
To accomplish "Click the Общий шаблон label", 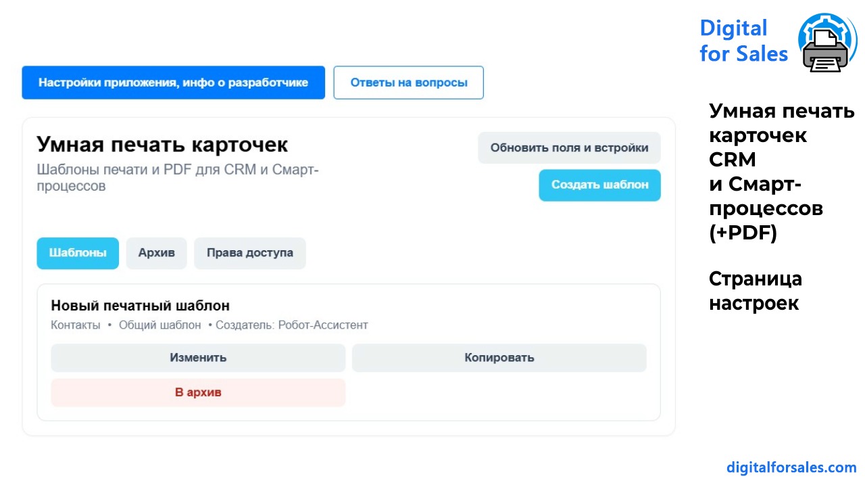I will [x=160, y=325].
